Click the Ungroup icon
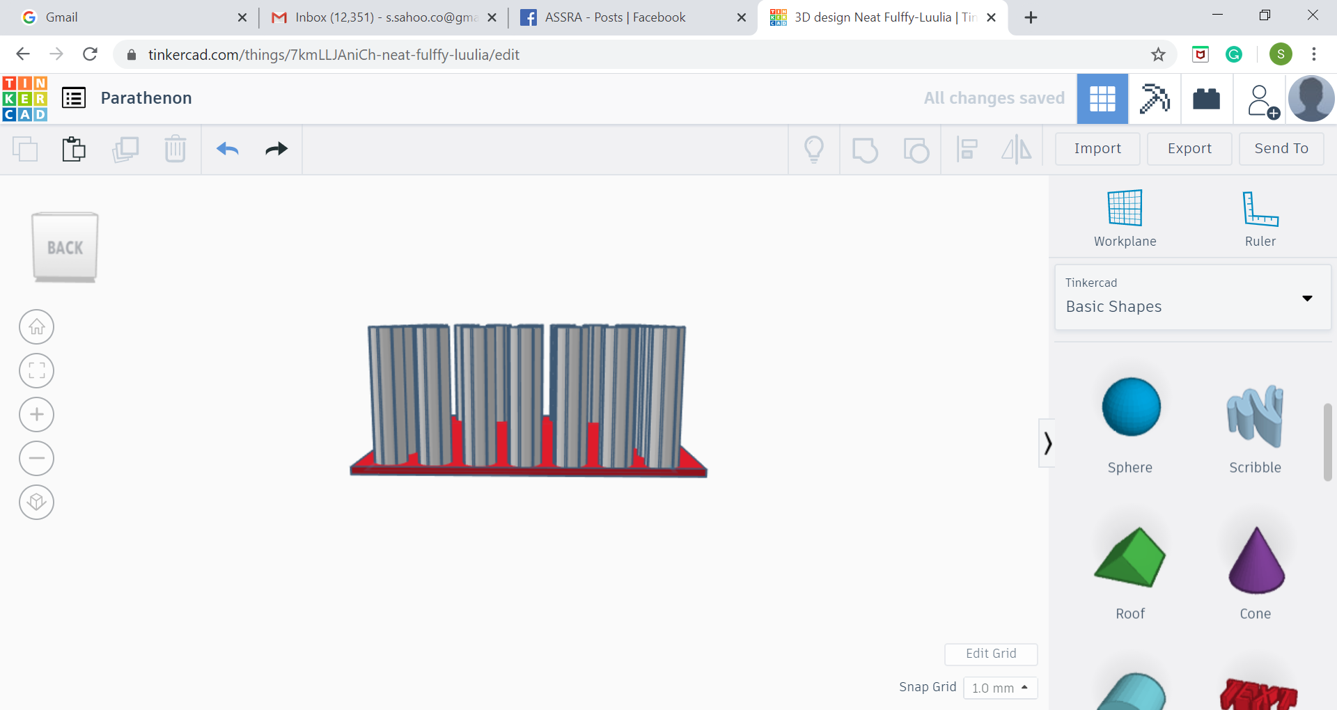 pyautogui.click(x=917, y=149)
